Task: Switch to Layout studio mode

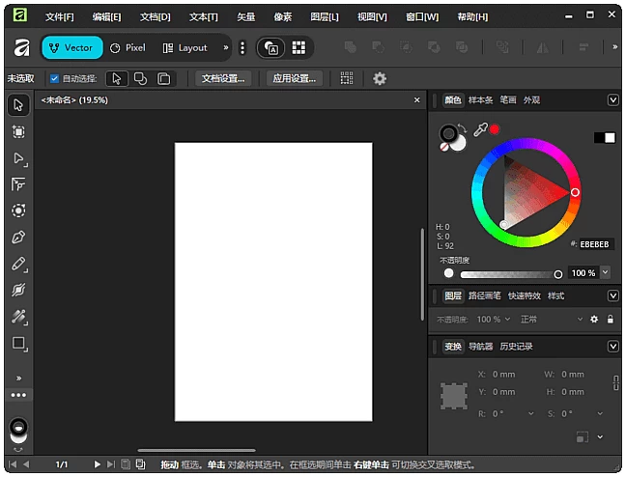Action: [185, 47]
